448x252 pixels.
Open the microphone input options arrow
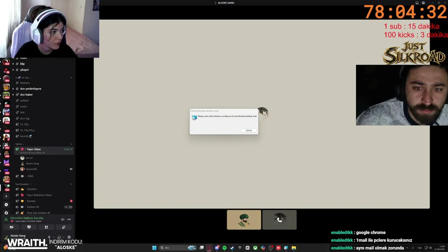click(54, 237)
